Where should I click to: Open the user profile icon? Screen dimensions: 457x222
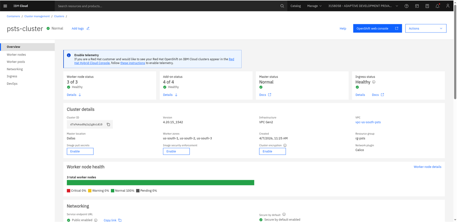(448, 6)
